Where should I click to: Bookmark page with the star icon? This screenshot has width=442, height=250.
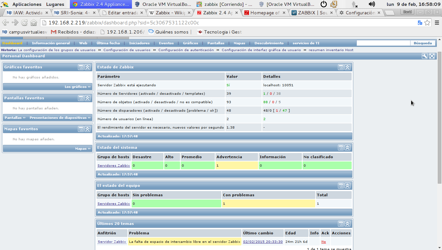(427, 23)
